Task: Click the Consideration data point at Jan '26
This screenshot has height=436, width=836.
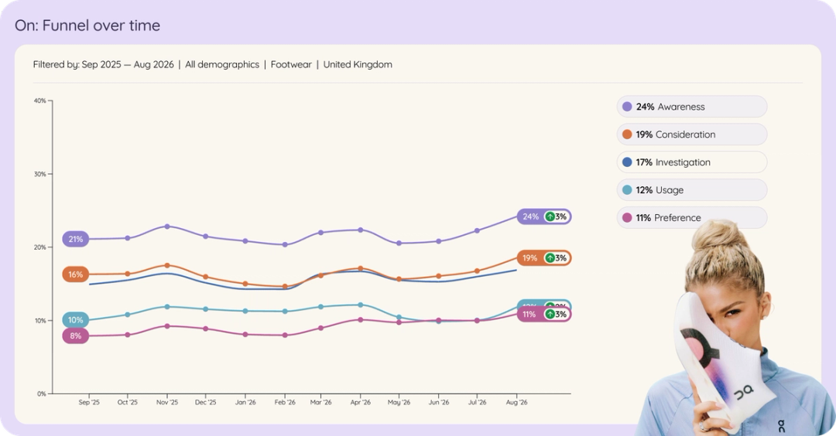Action: coord(245,284)
